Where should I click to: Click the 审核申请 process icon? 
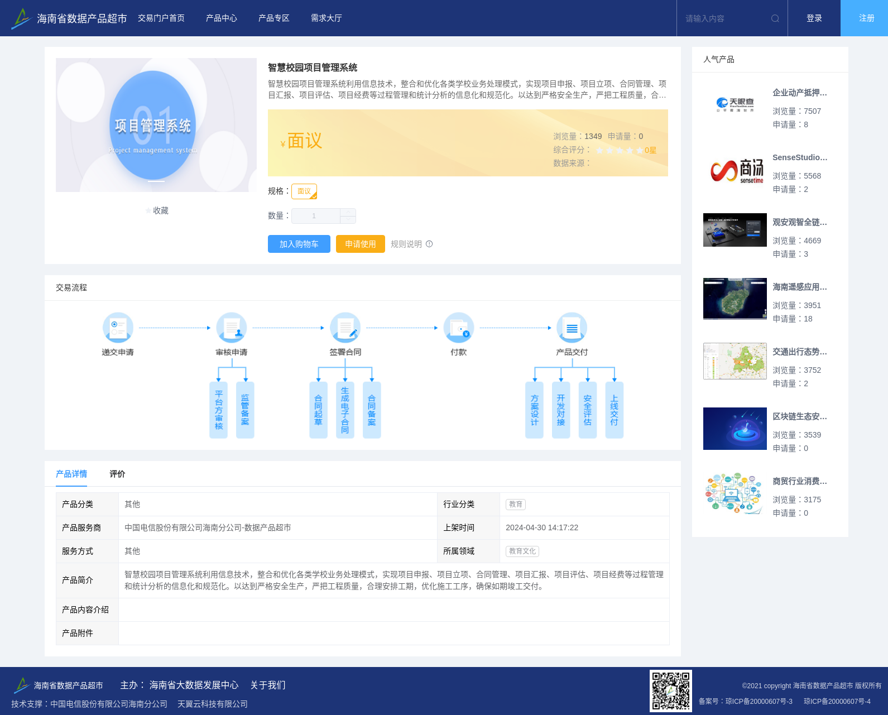coord(232,328)
